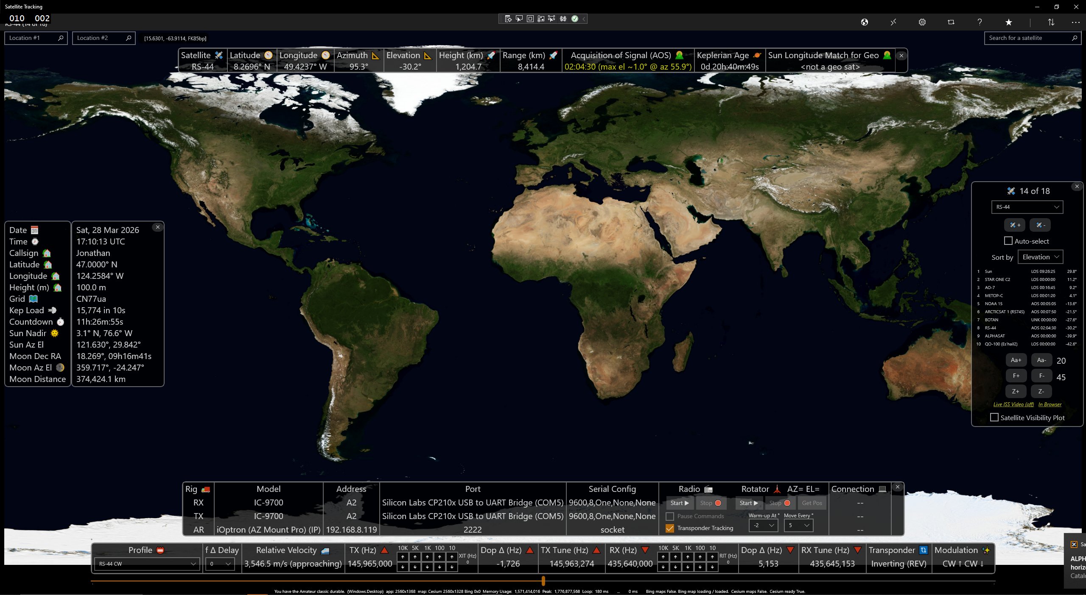Image resolution: width=1086 pixels, height=595 pixels.
Task: Click the add satellite plus icon
Action: tap(1015, 225)
